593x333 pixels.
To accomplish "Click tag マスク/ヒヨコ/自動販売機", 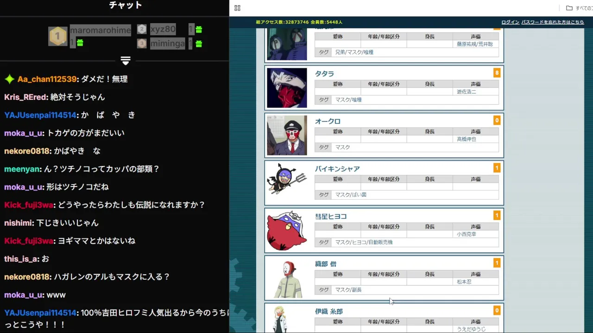I will click(x=364, y=242).
